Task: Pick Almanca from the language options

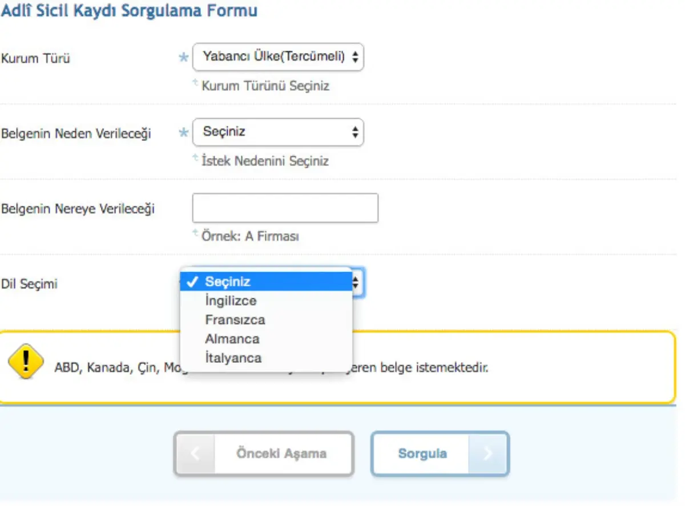Action: [x=232, y=339]
